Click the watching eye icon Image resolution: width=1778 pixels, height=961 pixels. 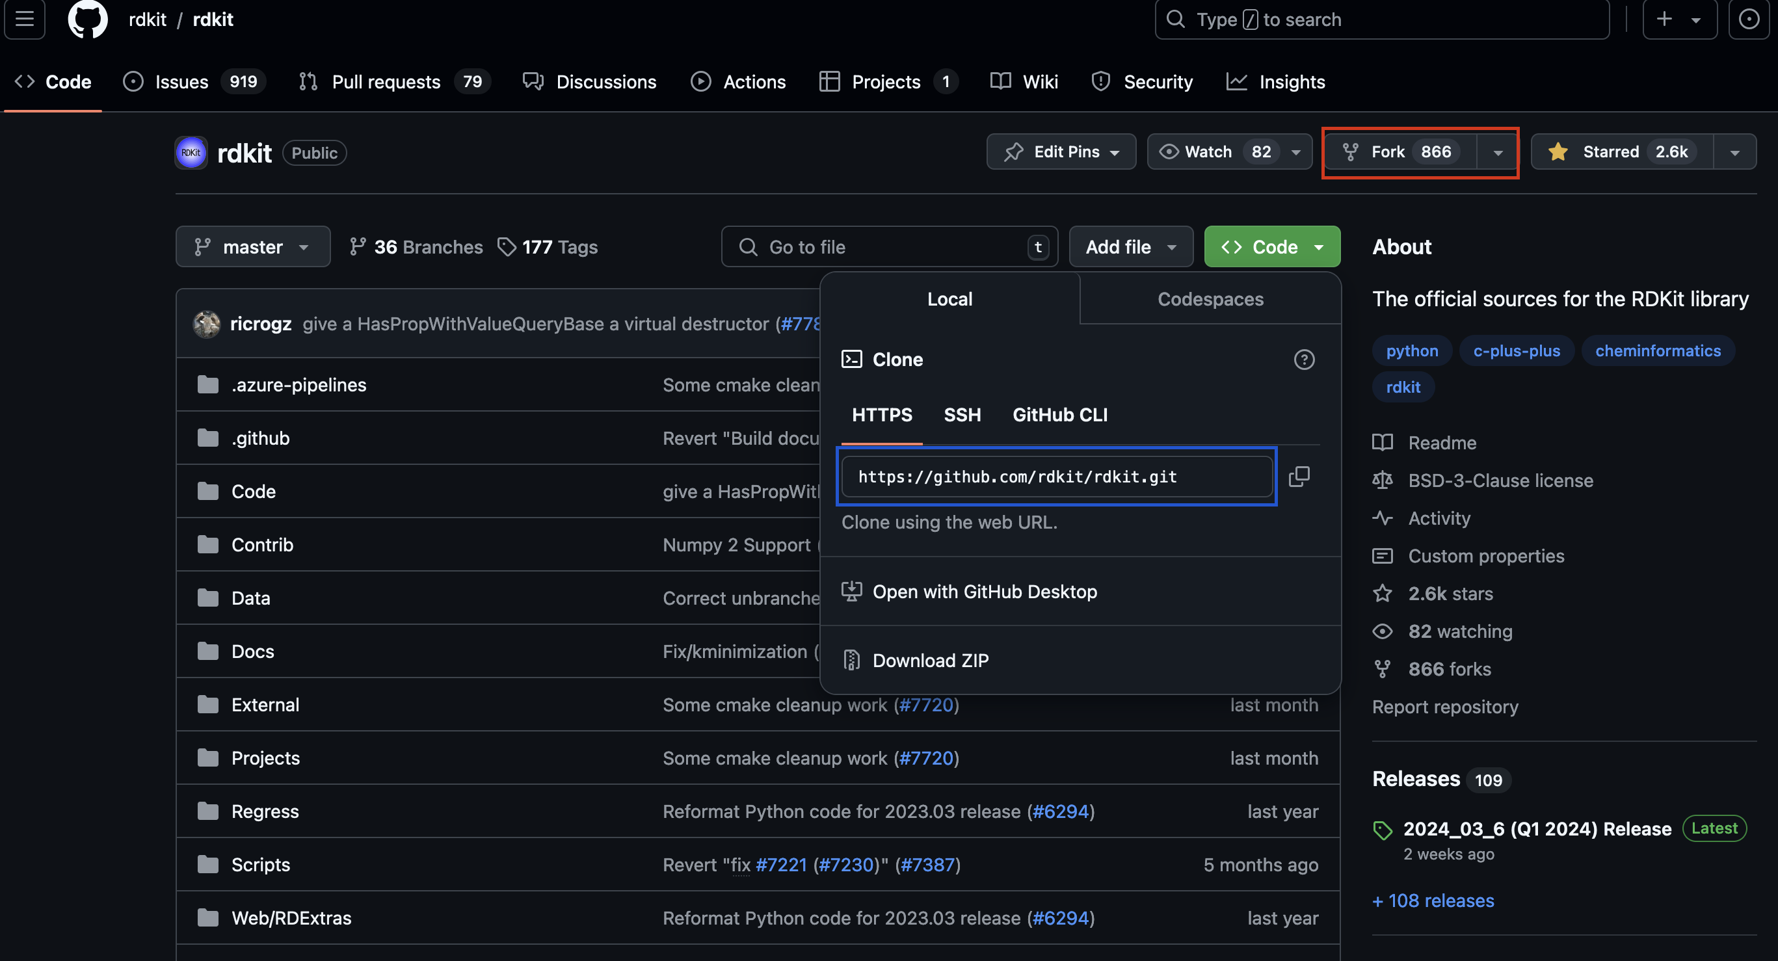[x=1383, y=631]
